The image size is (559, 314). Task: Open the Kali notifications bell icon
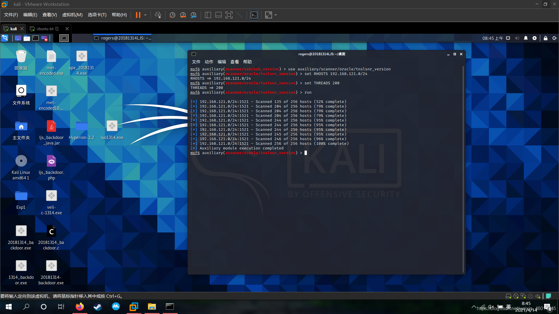tap(526, 38)
